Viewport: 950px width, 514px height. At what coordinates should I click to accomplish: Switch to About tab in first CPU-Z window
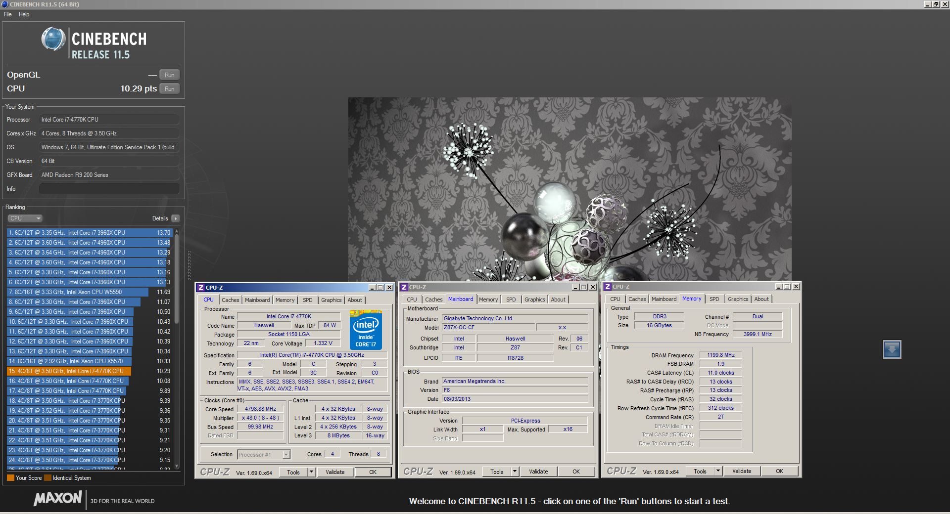[x=355, y=300]
